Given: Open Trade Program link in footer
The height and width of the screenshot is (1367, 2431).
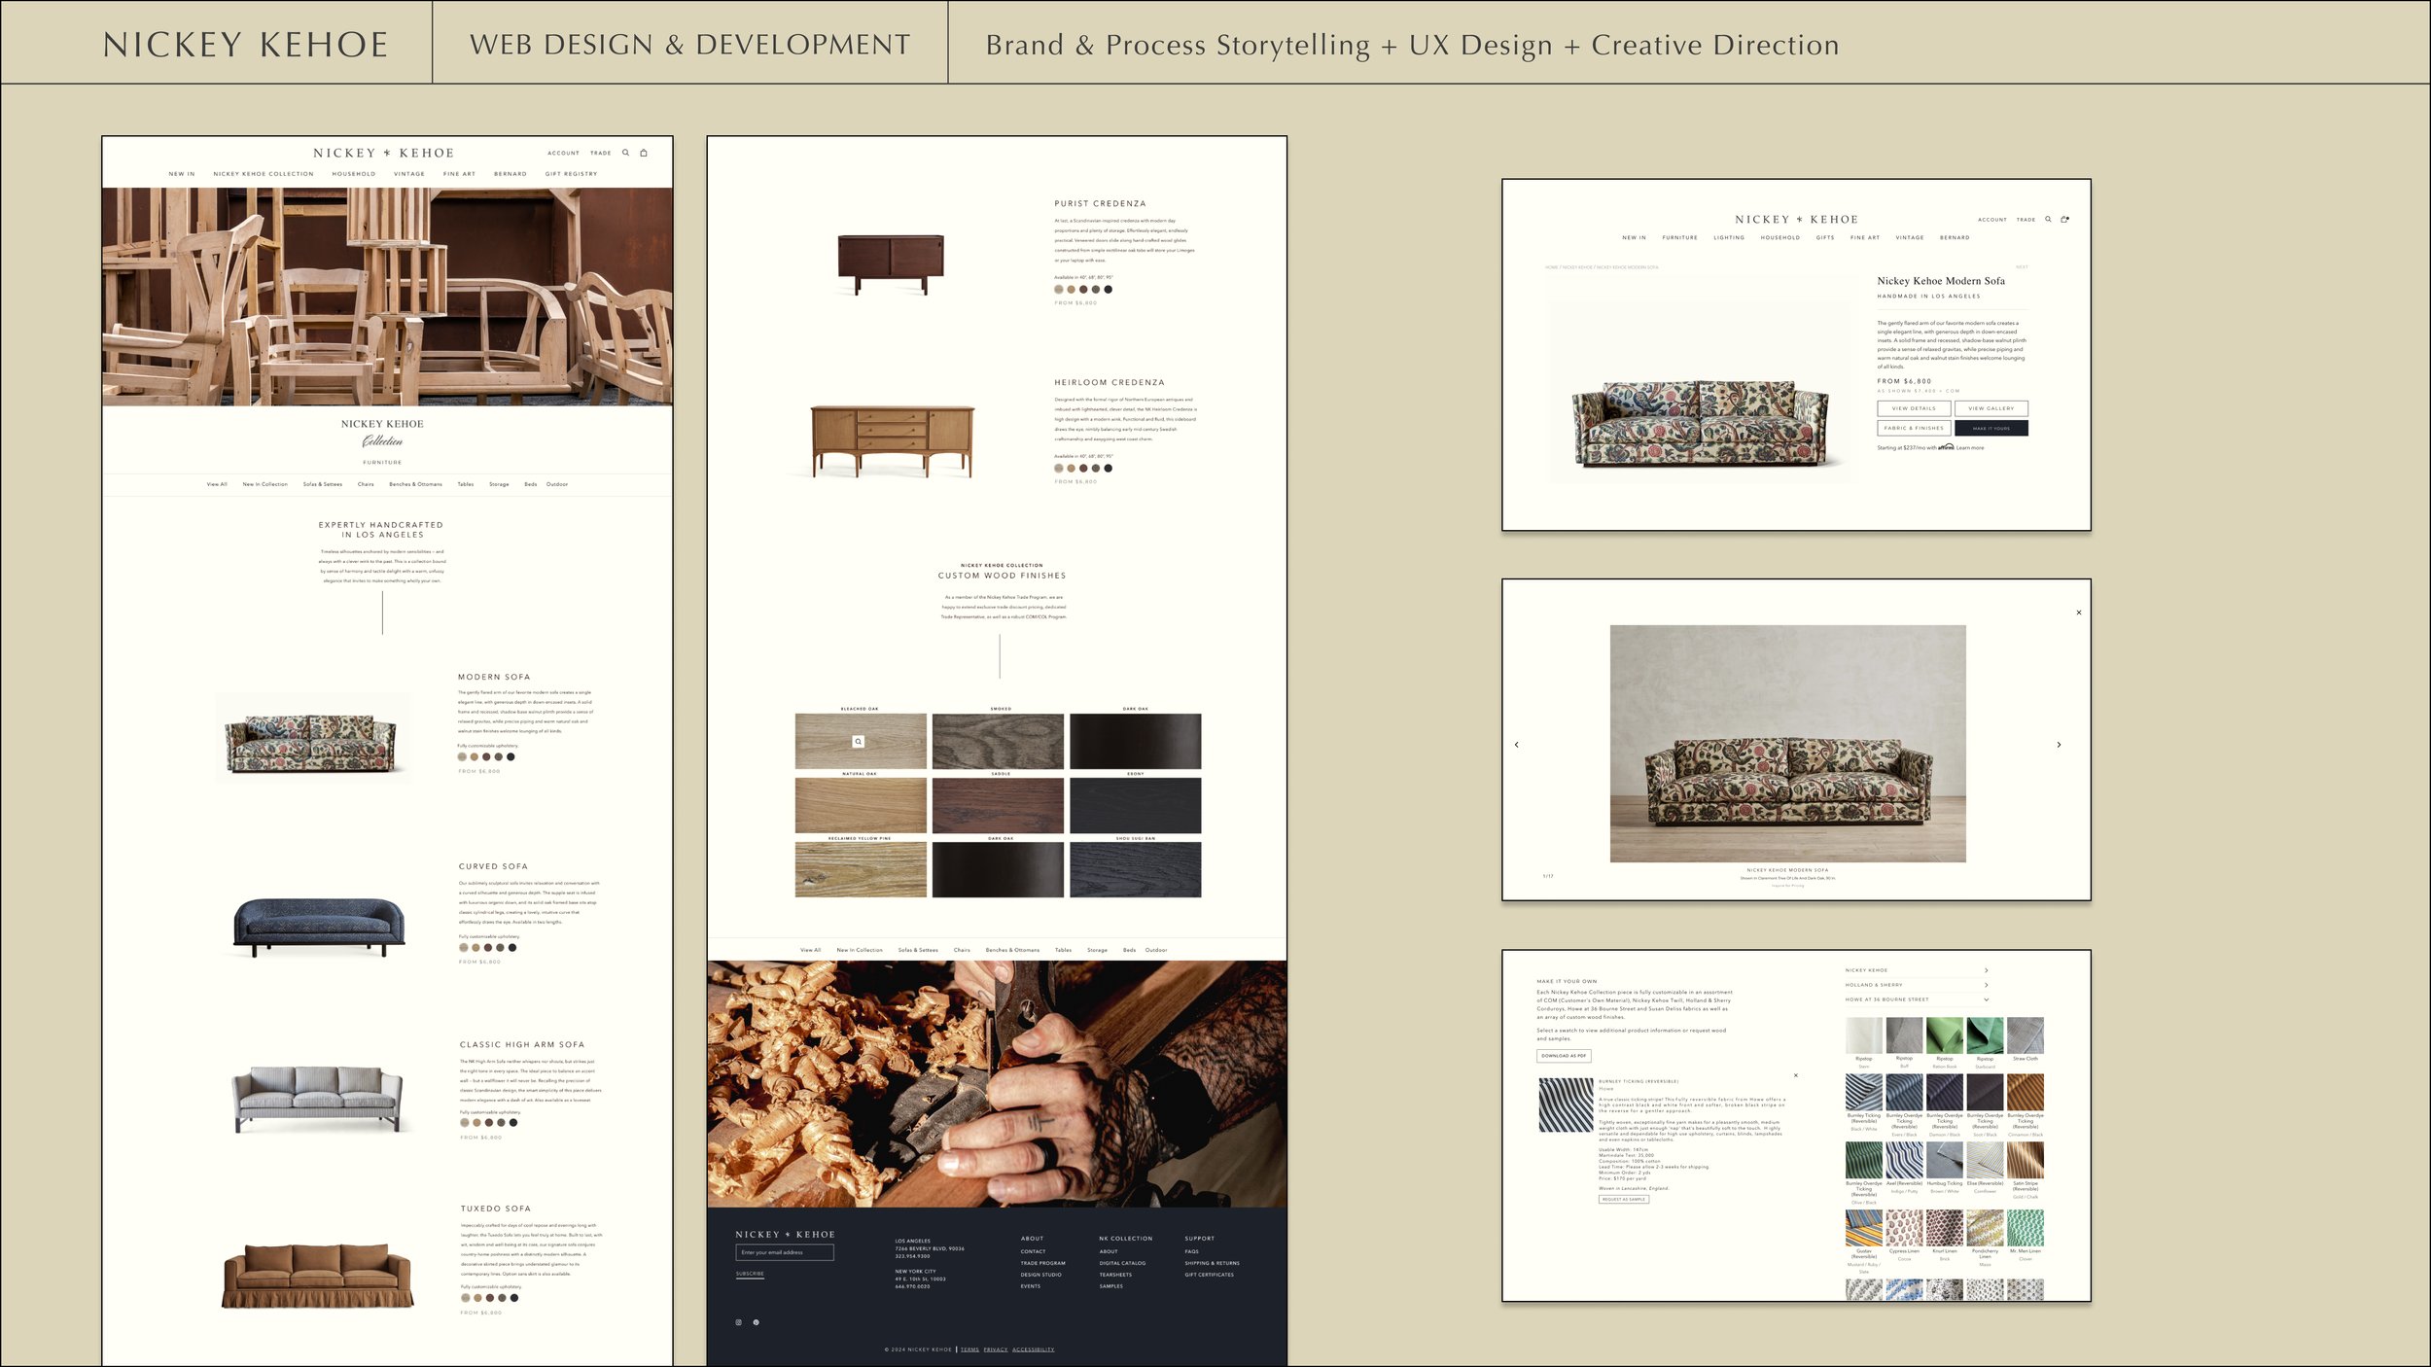Looking at the screenshot, I should pos(1042,1263).
